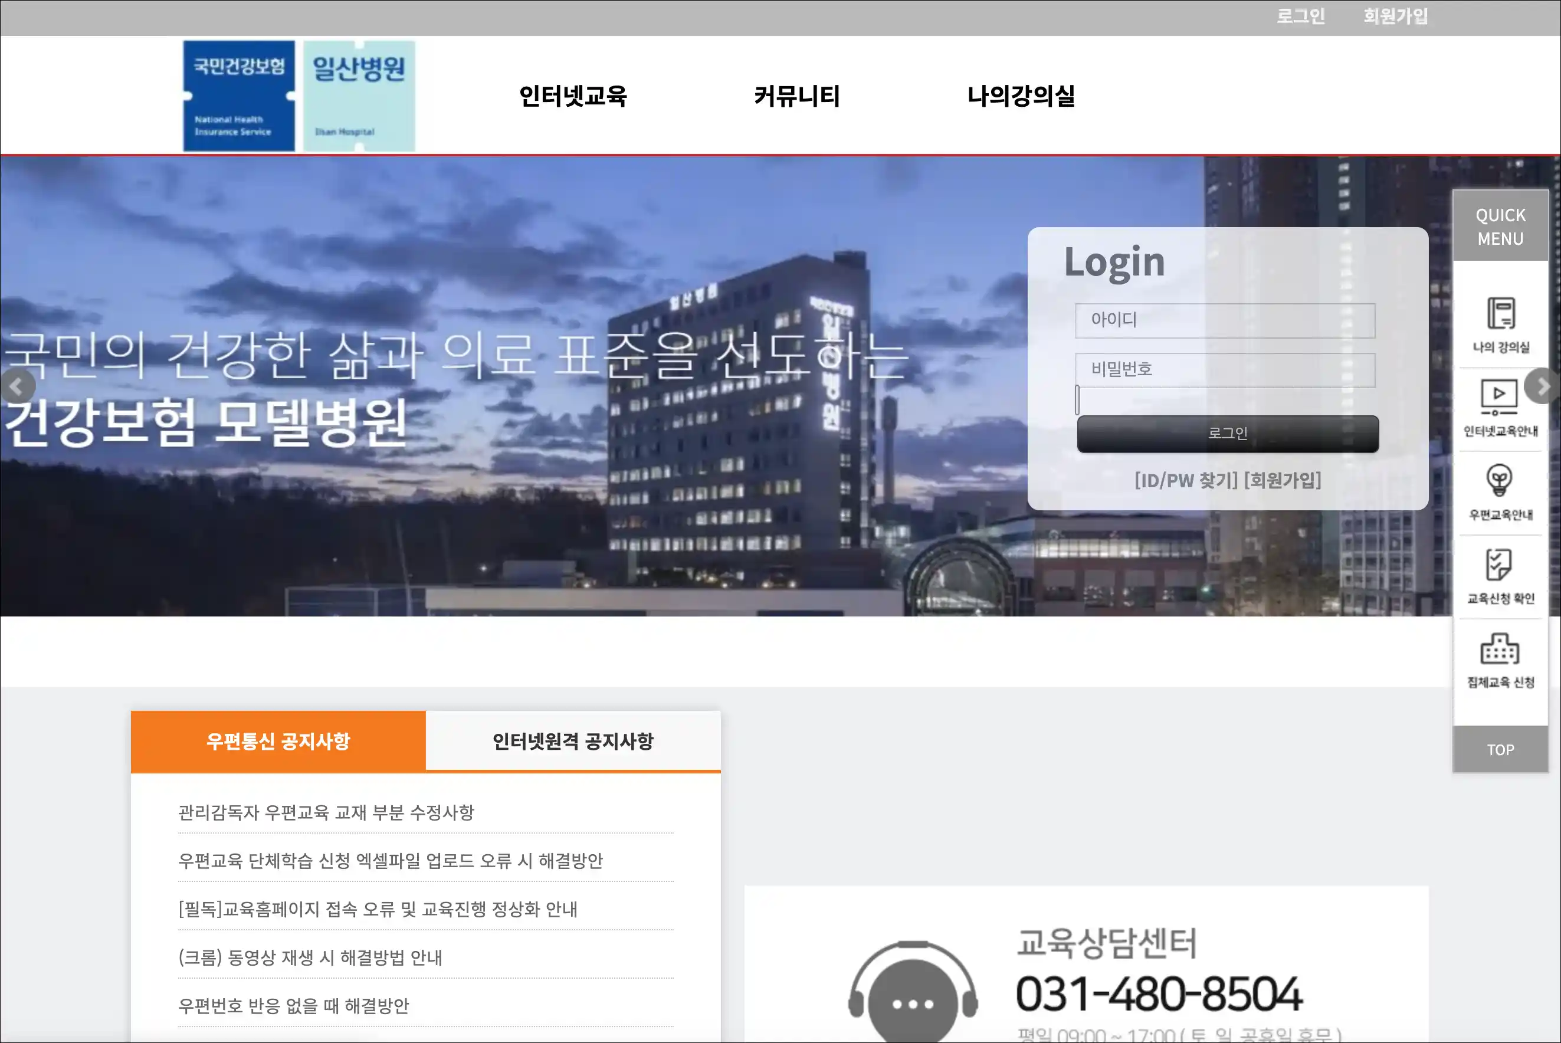
Task: Open notice [필독]교육홈페이지 접속 오류 안내
Action: (378, 909)
